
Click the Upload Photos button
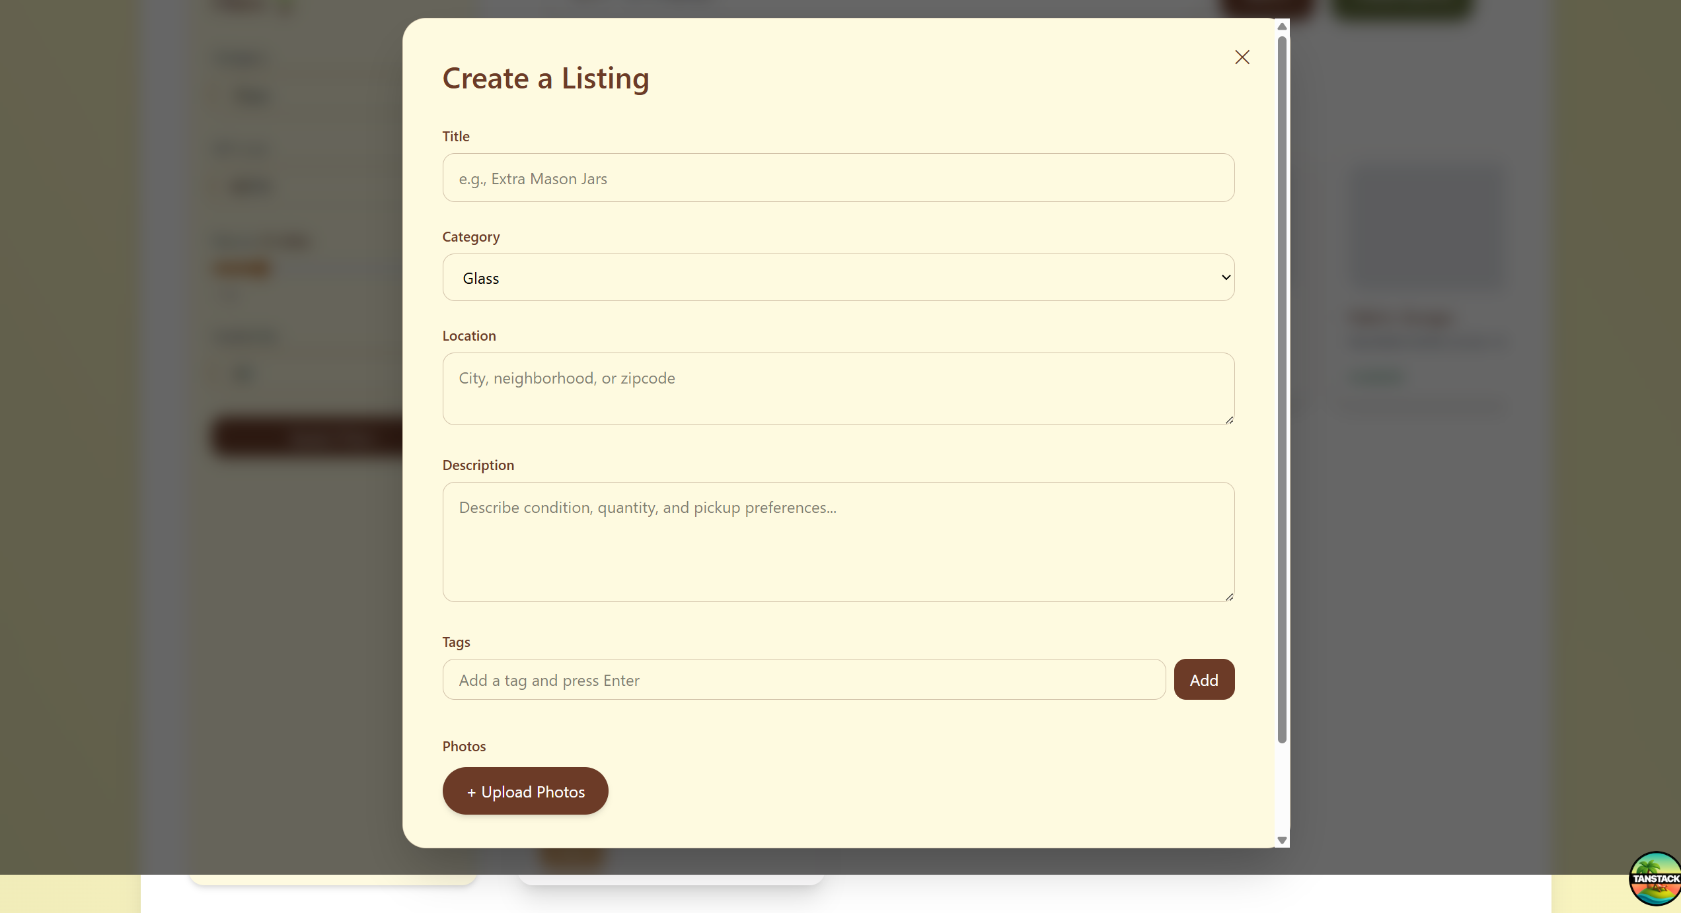coord(525,791)
